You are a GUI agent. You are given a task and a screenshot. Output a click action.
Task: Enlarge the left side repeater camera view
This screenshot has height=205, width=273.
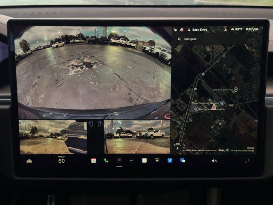tap(52, 137)
